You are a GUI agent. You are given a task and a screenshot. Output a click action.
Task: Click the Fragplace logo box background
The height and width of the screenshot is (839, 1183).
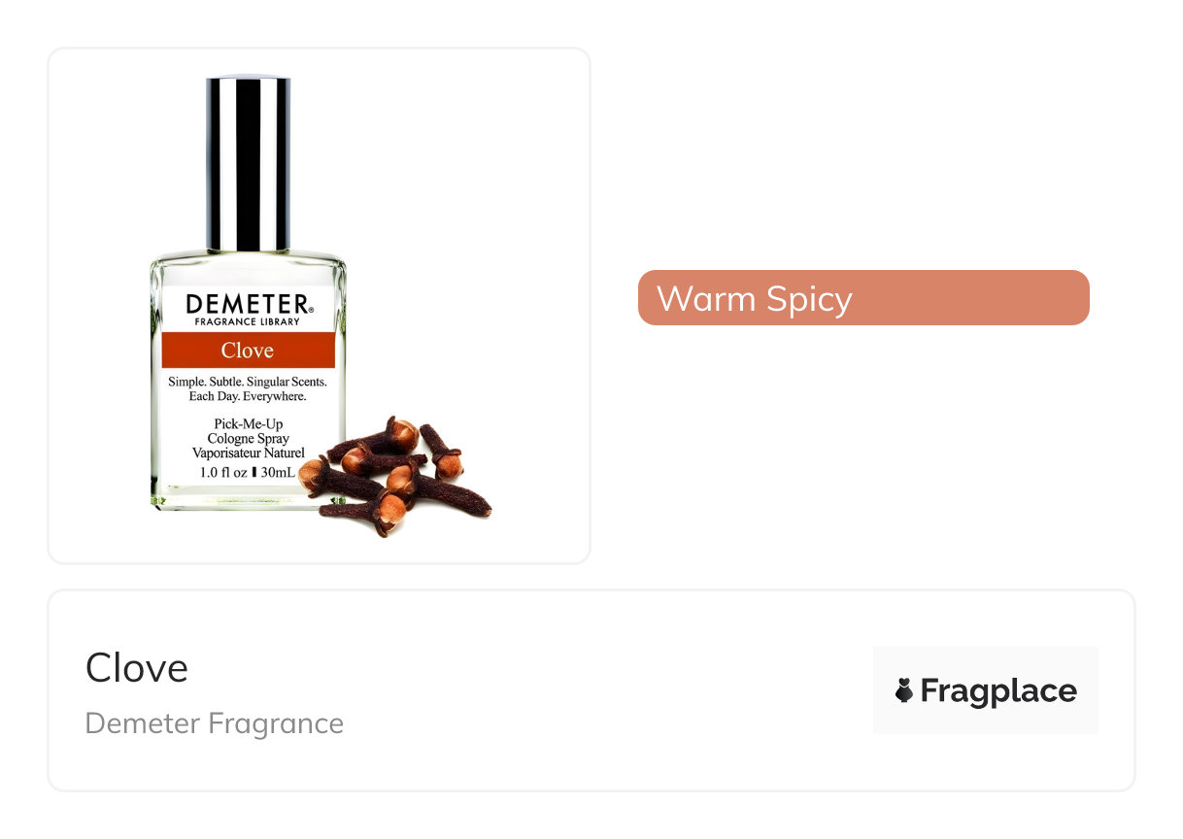click(x=986, y=690)
